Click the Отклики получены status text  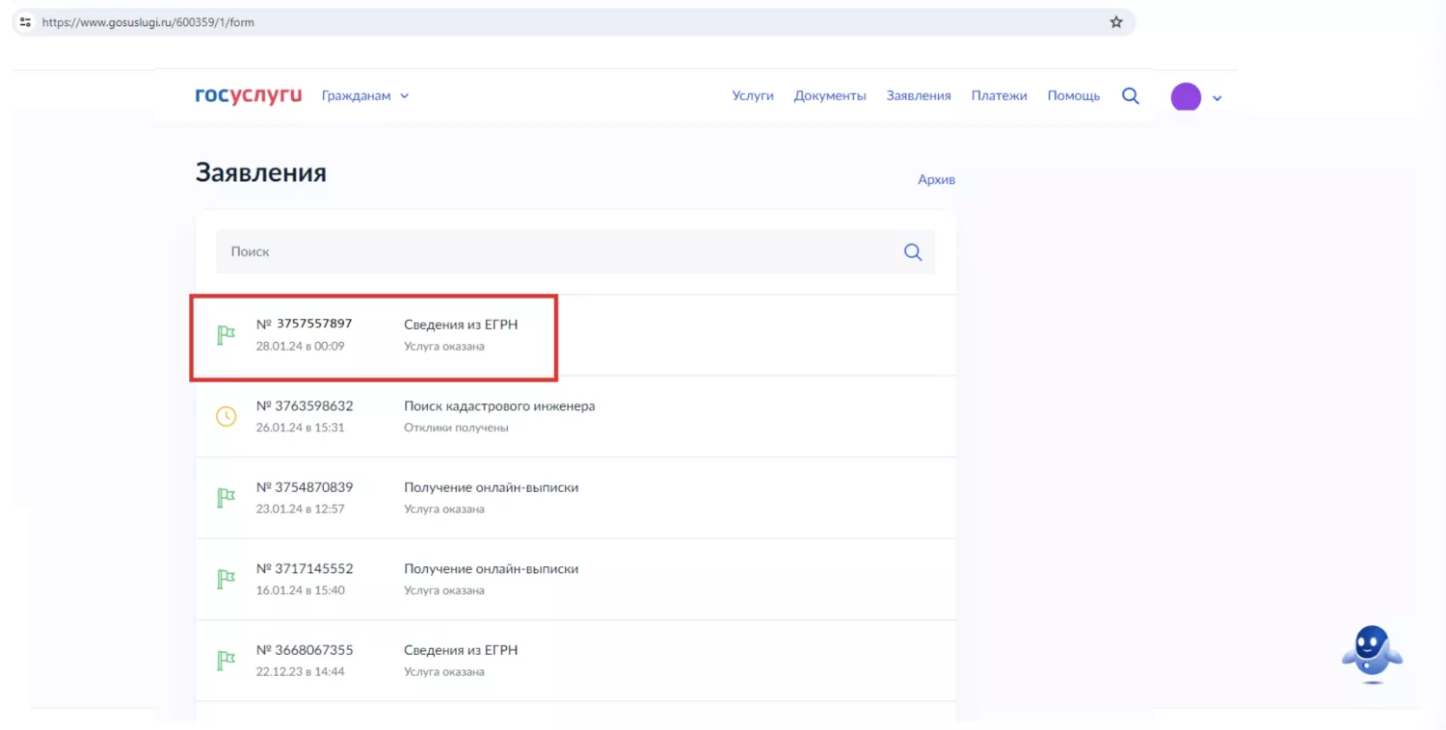pos(456,428)
